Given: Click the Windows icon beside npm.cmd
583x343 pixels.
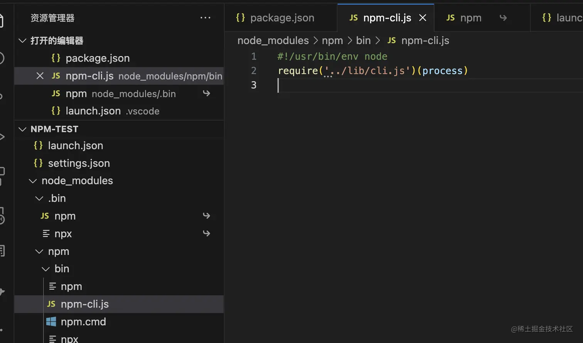Looking at the screenshot, I should click(51, 321).
